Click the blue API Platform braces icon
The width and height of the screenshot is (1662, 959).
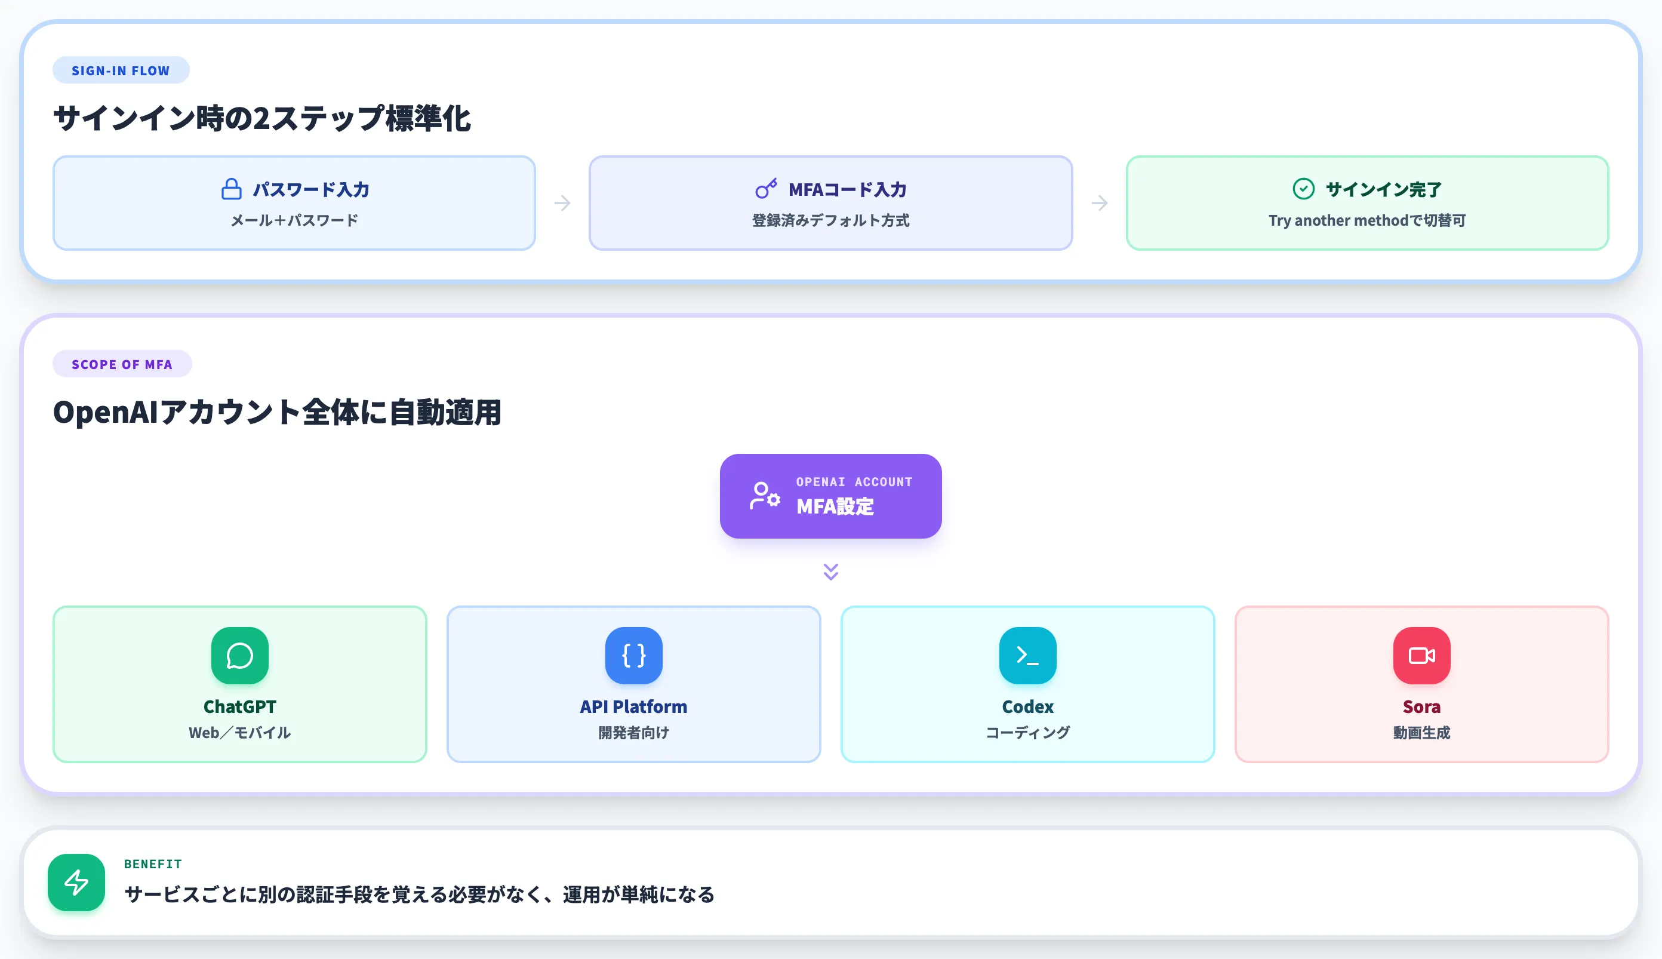pos(633,656)
